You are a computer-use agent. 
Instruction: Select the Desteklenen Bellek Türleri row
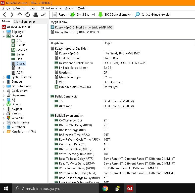point(122,63)
